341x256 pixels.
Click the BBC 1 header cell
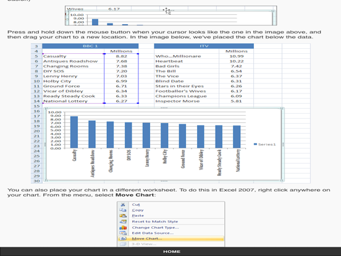(90, 46)
